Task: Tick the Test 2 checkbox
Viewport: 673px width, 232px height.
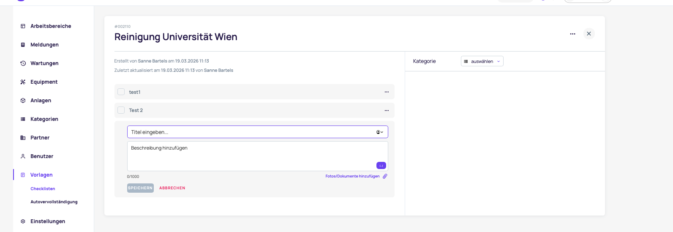Action: coord(121,110)
